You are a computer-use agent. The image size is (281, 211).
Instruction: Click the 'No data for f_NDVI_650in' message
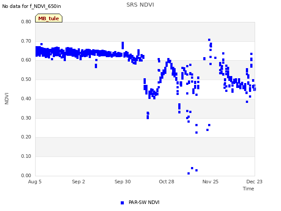(32, 6)
